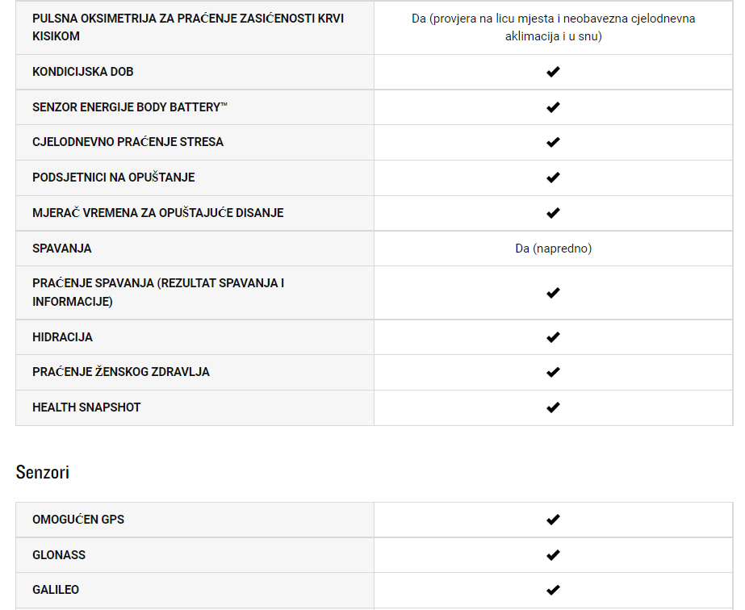The height and width of the screenshot is (610, 745).
Task: Click the checkmark for Kondicijska dob
Action: 553,72
